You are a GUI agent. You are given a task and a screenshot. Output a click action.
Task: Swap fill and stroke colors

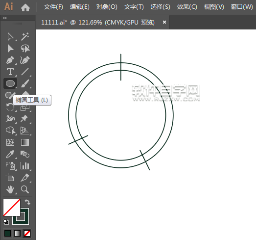coord(27,202)
